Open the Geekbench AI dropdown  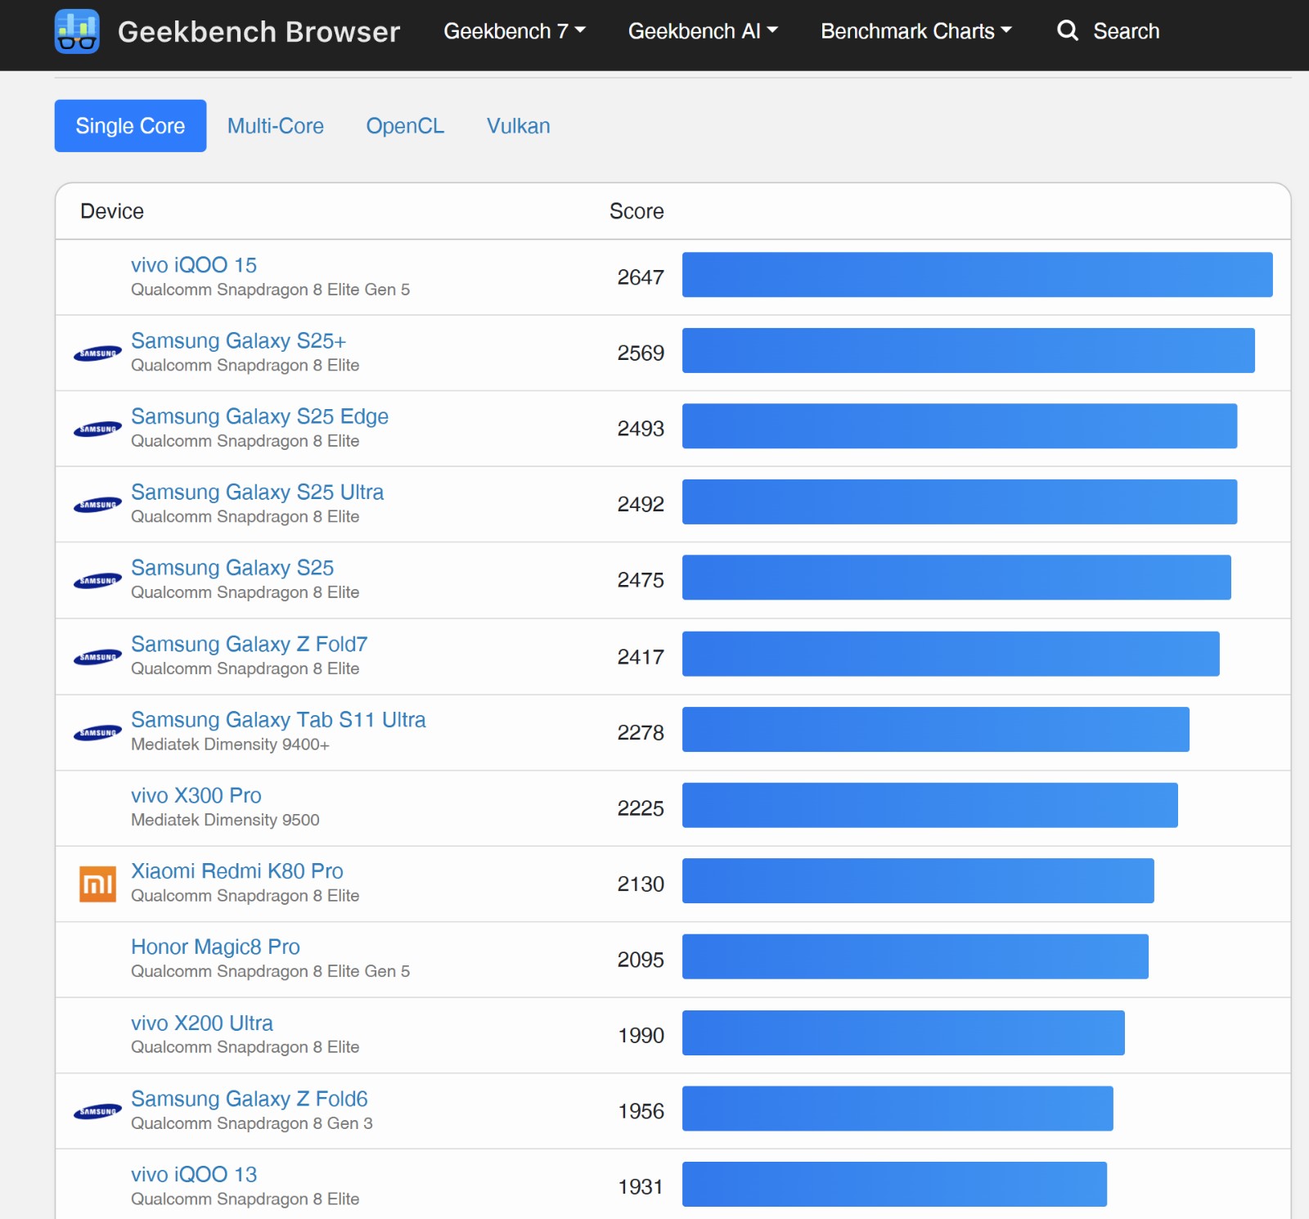(x=703, y=31)
